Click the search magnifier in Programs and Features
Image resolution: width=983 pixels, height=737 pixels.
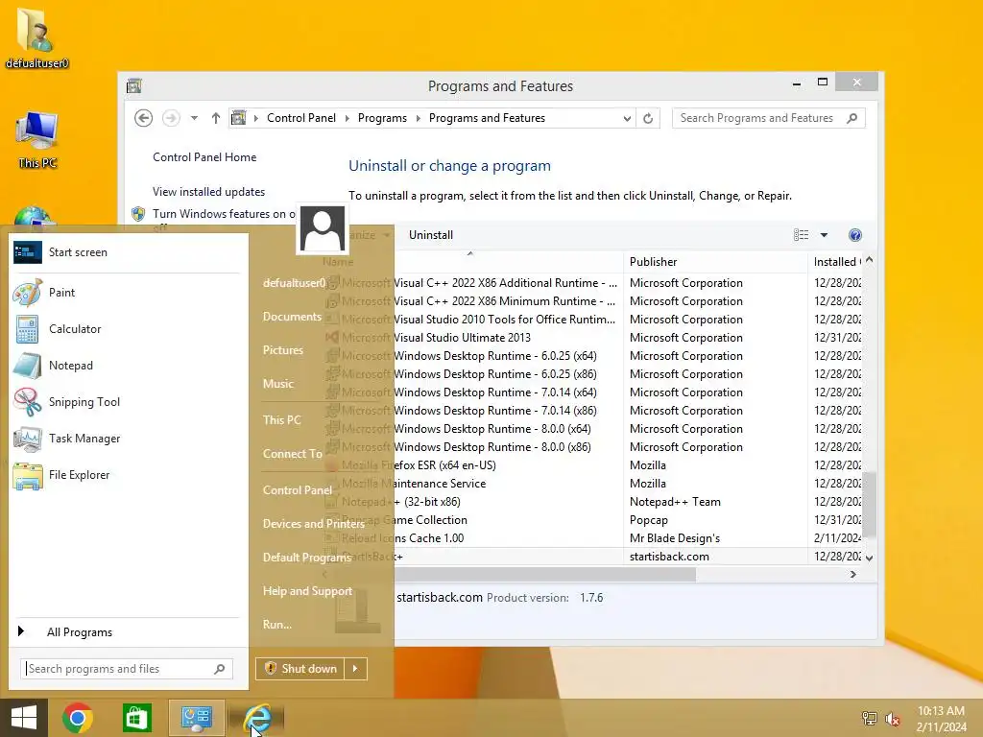point(851,118)
